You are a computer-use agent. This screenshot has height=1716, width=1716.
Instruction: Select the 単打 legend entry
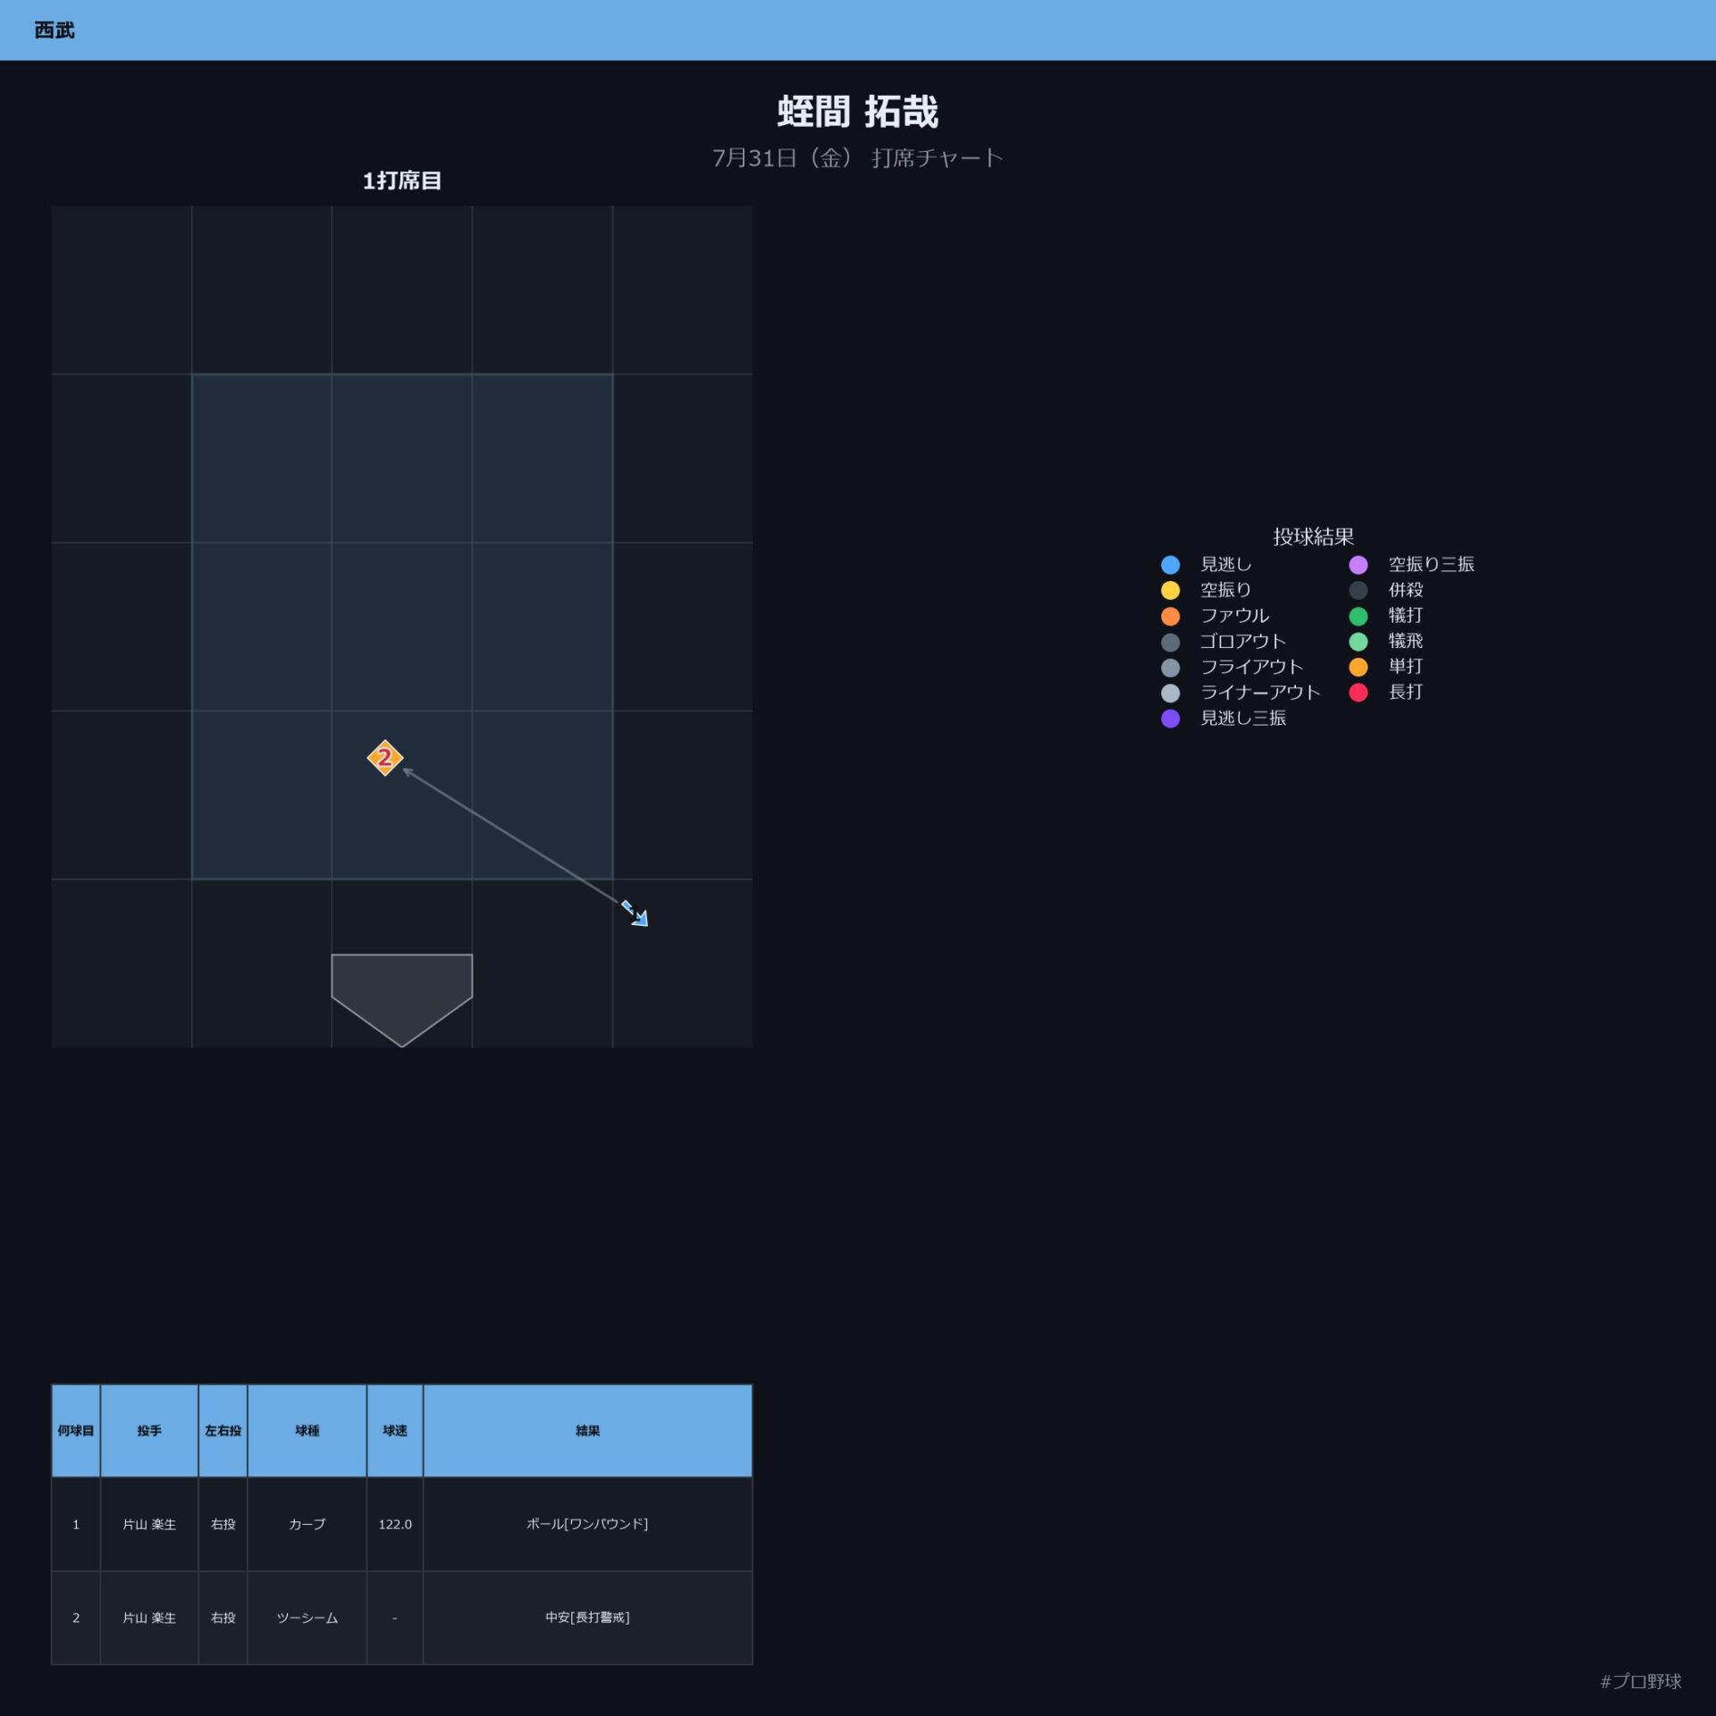1385,667
